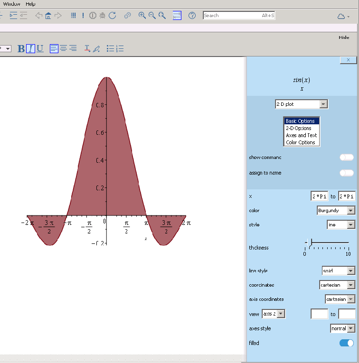
Task: Open the Window menu
Action: [12, 4]
